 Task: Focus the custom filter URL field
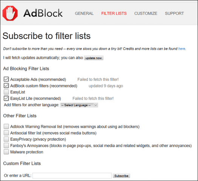(x=72, y=176)
